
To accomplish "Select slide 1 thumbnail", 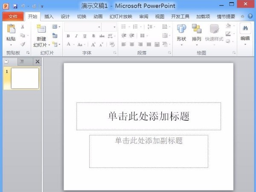I will point(25,79).
